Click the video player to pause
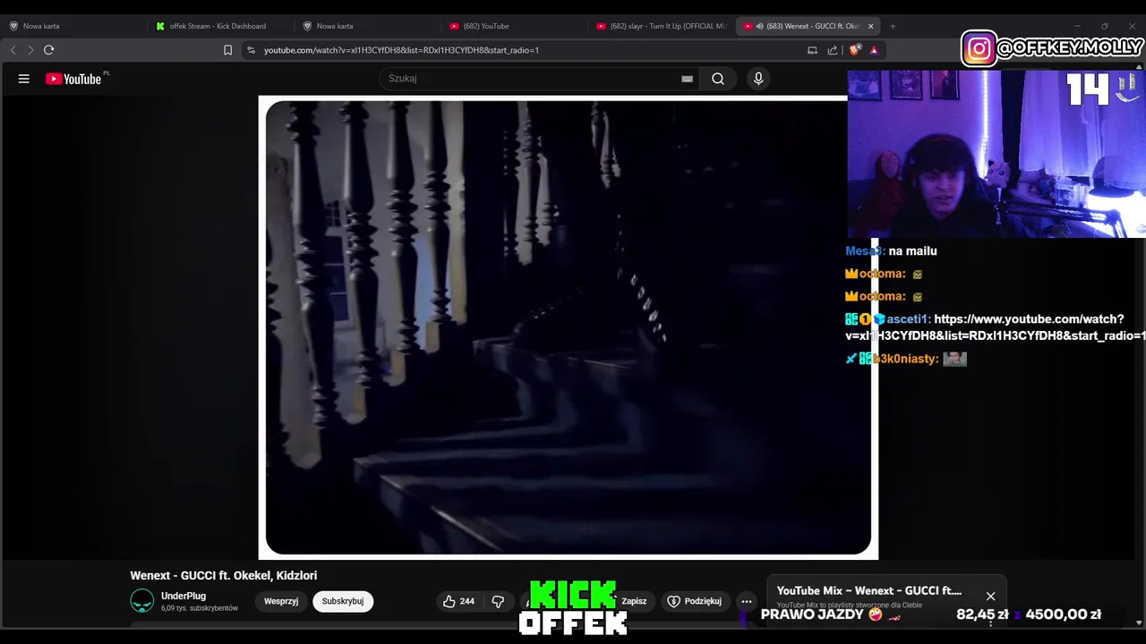The image size is (1146, 644). [568, 327]
